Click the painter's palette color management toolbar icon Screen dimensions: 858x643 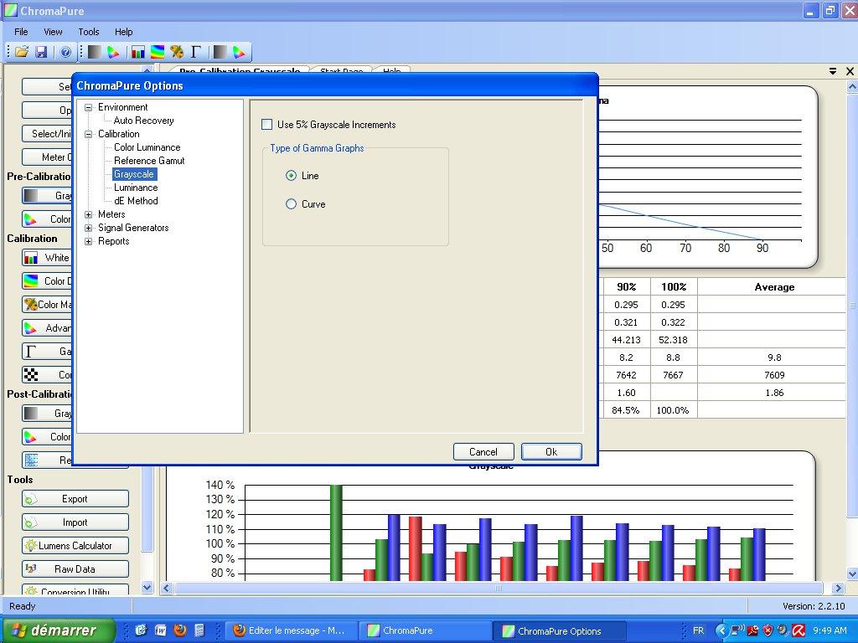click(176, 52)
